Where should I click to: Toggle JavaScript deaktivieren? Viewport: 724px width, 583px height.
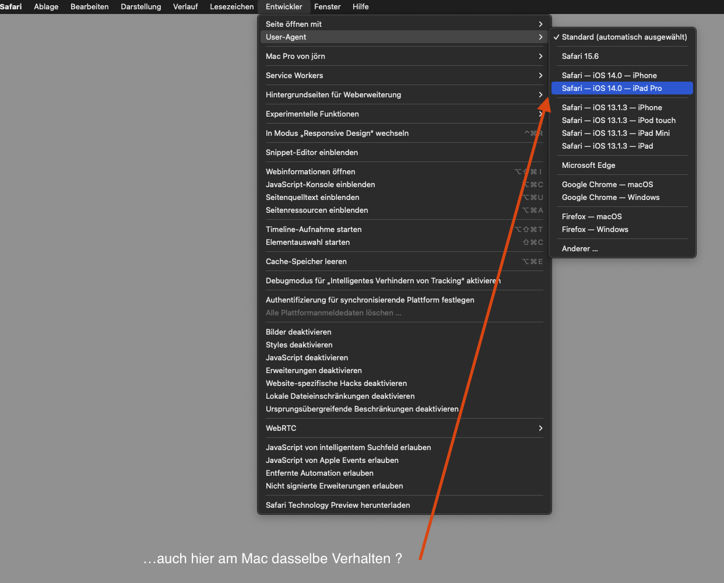click(x=405, y=357)
